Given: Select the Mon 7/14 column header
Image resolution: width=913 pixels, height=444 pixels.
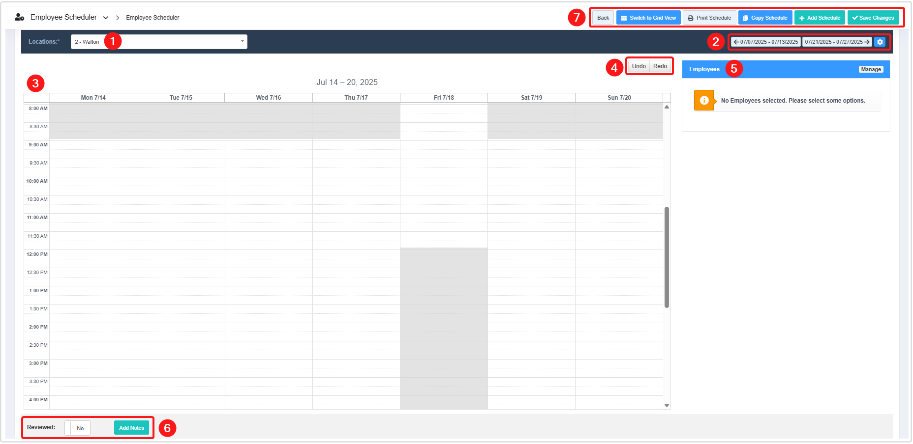Looking at the screenshot, I should [x=93, y=98].
